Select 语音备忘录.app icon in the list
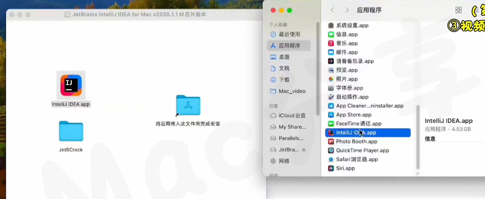 pos(331,61)
